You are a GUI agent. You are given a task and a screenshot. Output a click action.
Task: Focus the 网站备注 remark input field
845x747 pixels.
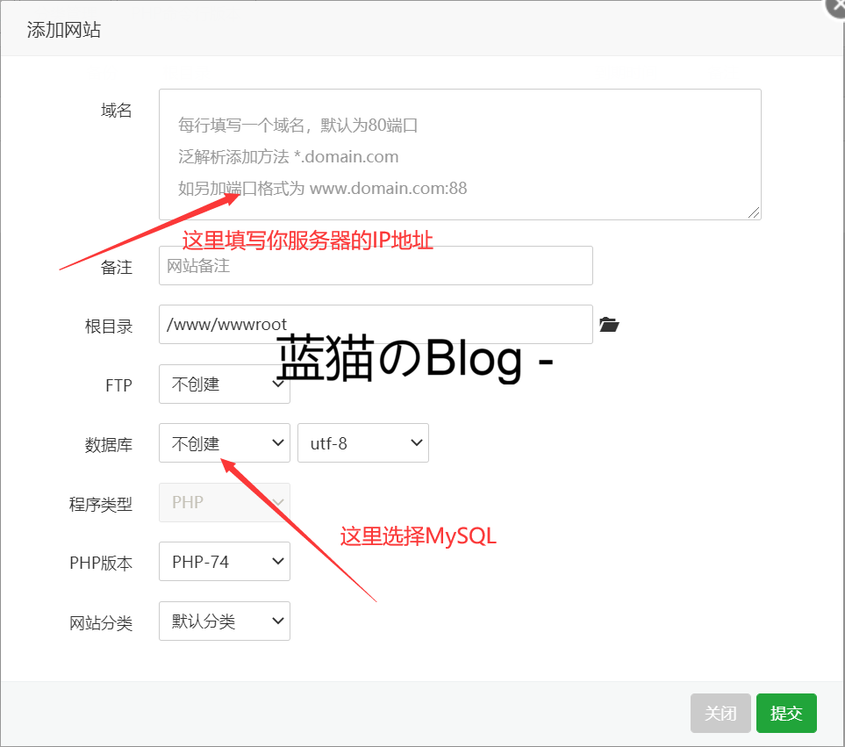click(x=376, y=265)
